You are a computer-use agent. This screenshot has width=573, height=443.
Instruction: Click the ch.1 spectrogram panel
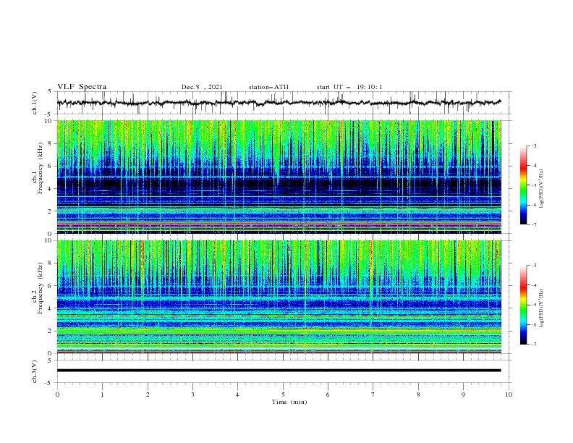click(x=279, y=177)
